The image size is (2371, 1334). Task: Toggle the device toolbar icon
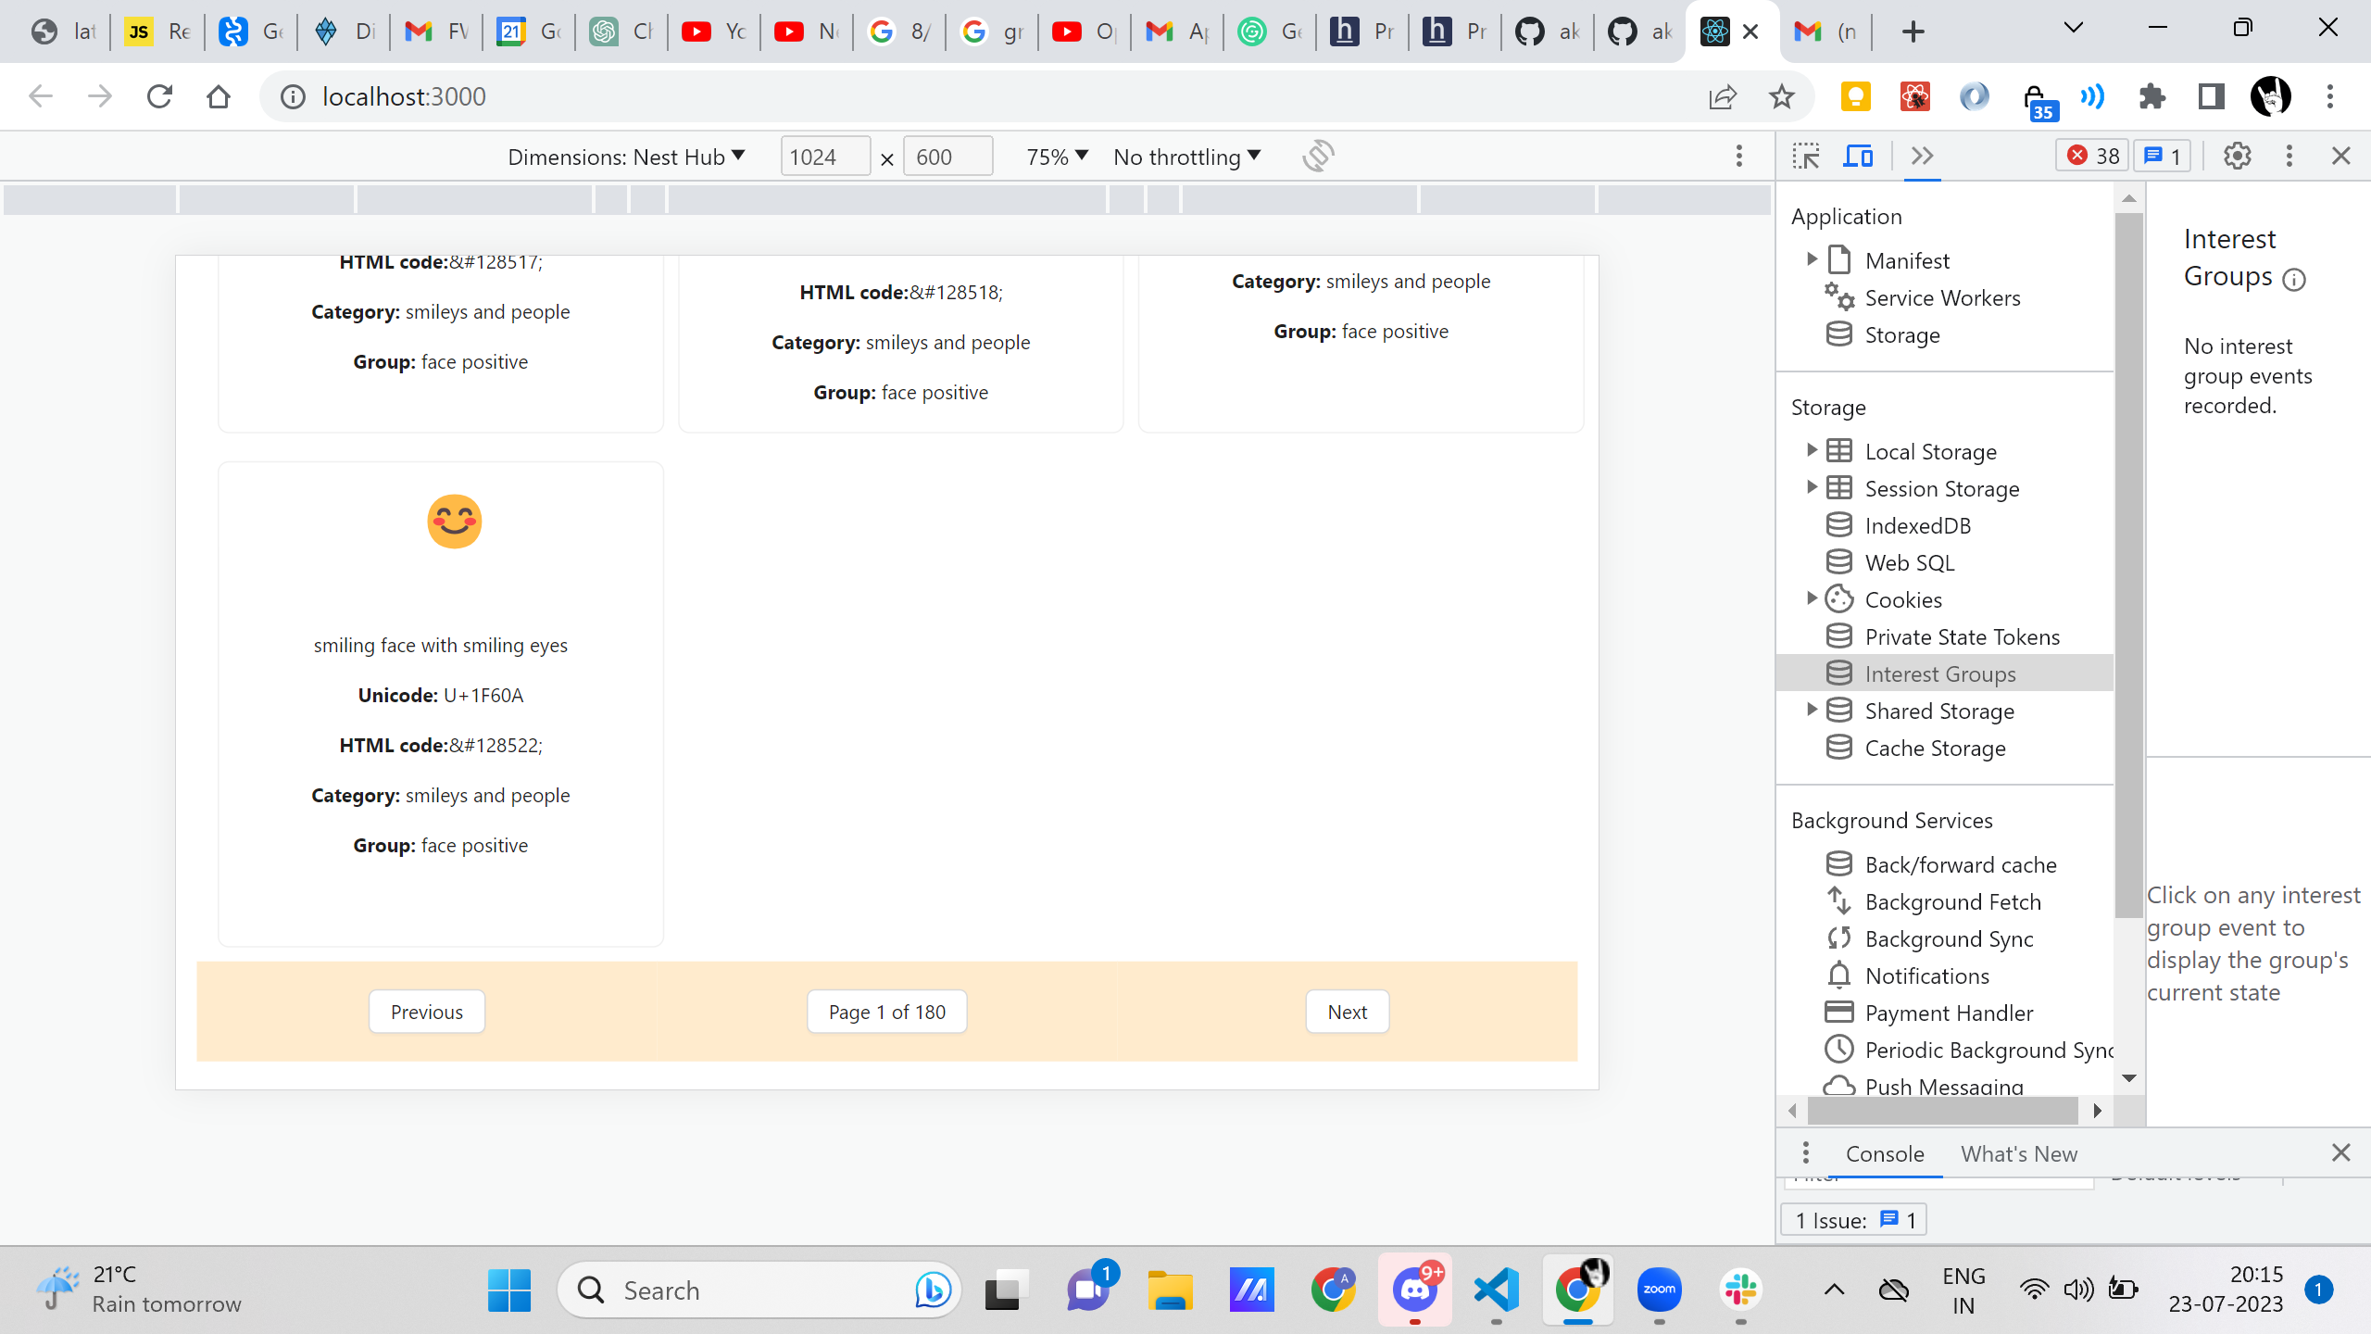coord(1857,156)
